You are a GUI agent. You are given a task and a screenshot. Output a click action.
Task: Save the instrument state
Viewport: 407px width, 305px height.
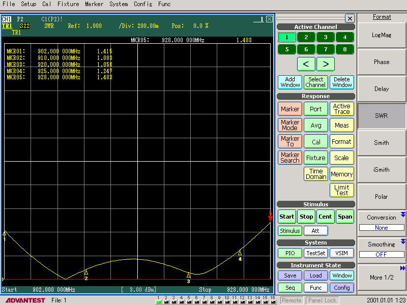tap(290, 276)
